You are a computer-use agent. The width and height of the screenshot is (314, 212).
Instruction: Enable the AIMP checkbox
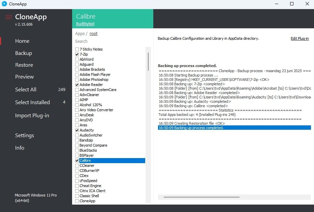click(77, 100)
